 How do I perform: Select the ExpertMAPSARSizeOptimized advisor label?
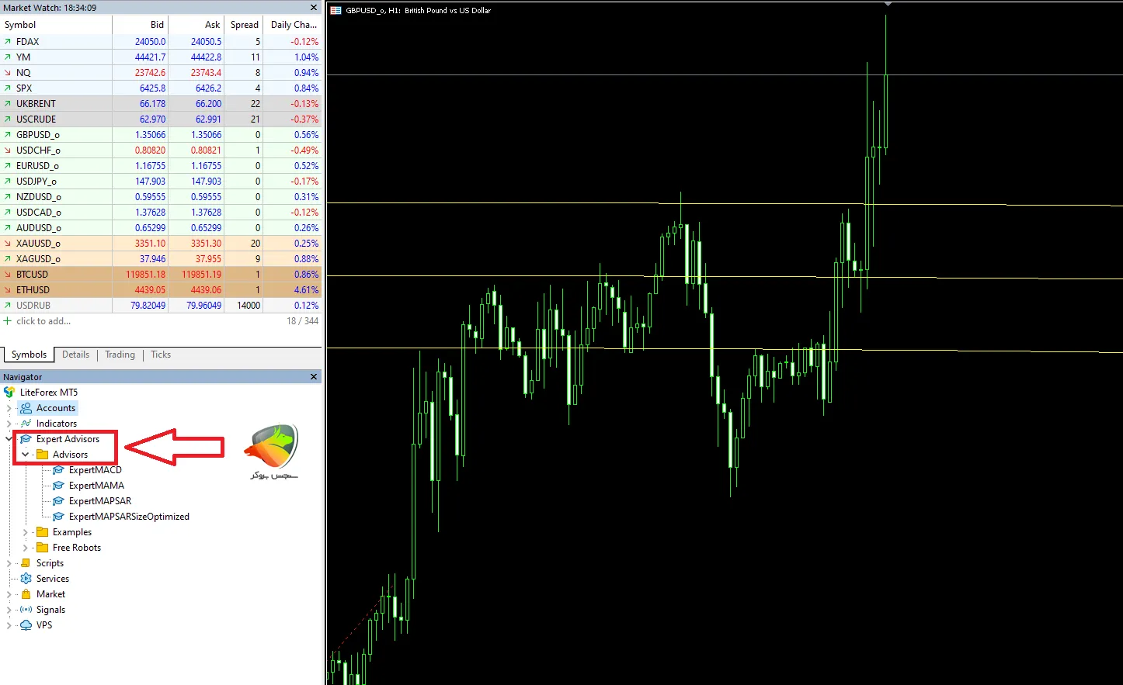coord(129,517)
